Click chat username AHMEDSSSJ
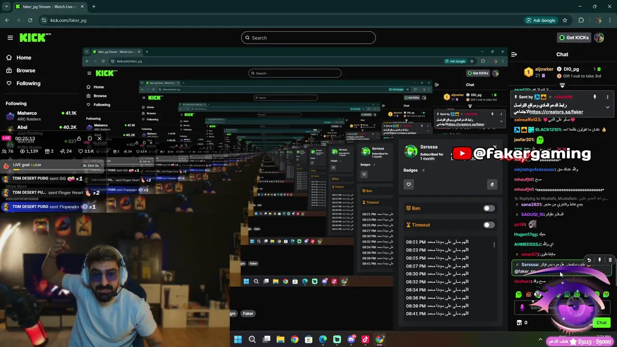The height and width of the screenshot is (347, 617). [527, 244]
